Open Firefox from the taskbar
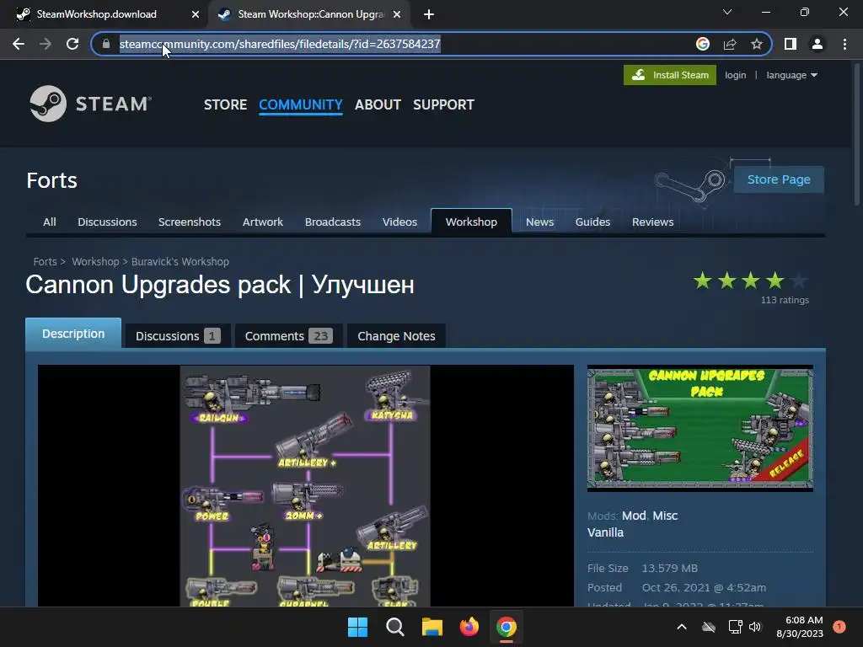 469,627
